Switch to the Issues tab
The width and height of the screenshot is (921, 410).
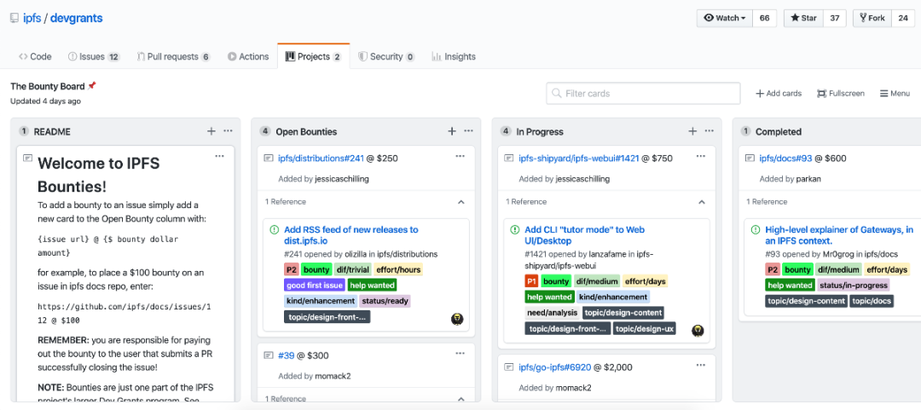click(94, 56)
